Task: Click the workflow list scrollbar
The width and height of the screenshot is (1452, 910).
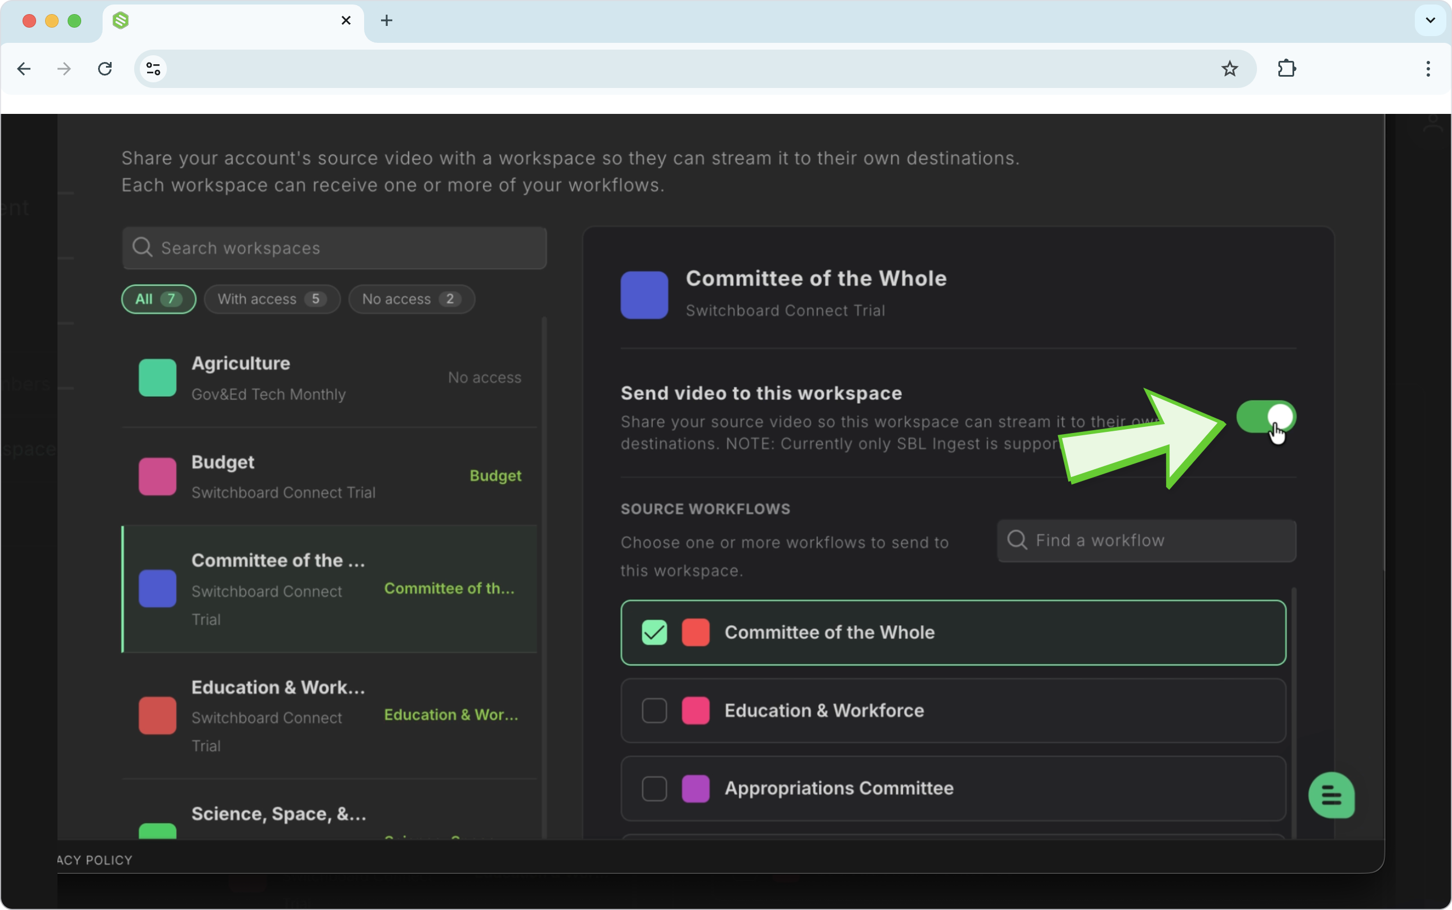Action: pos(1293,713)
